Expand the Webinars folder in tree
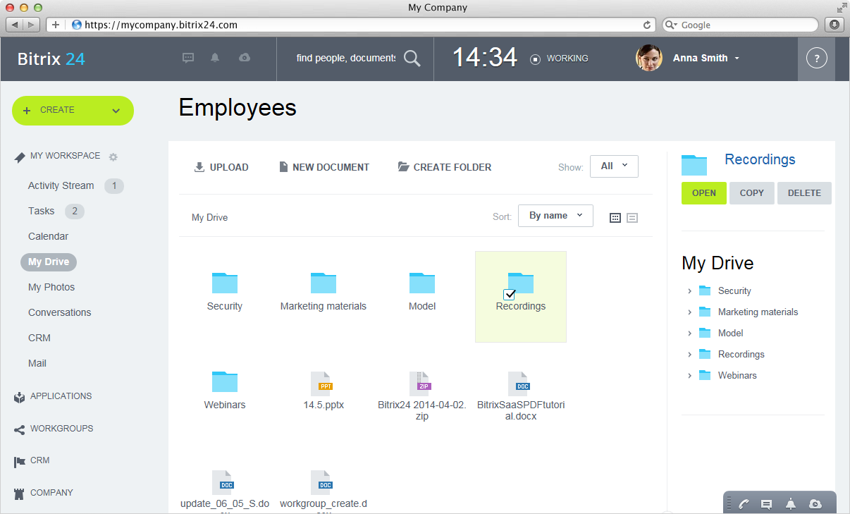 point(689,376)
